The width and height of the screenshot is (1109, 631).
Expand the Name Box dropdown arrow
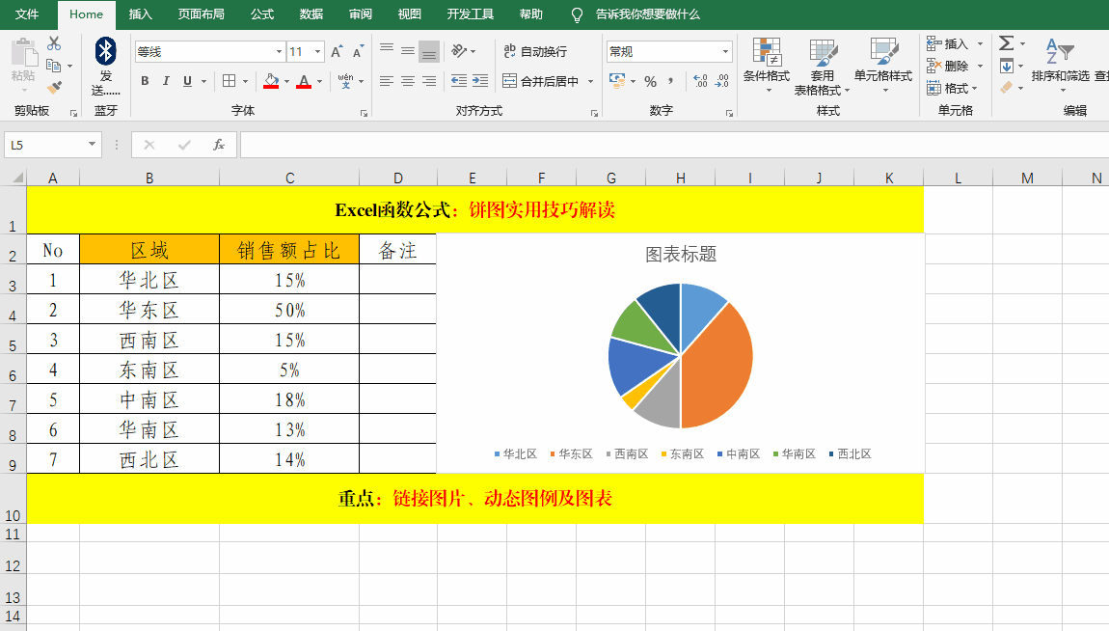pos(93,145)
